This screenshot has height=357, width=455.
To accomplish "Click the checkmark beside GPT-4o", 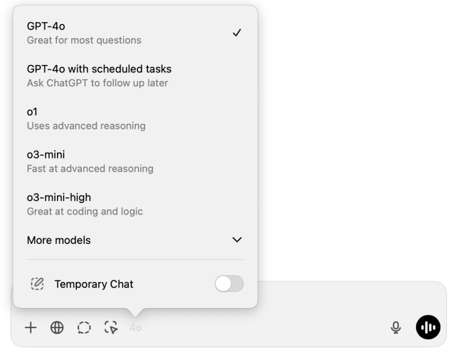I will coord(237,33).
